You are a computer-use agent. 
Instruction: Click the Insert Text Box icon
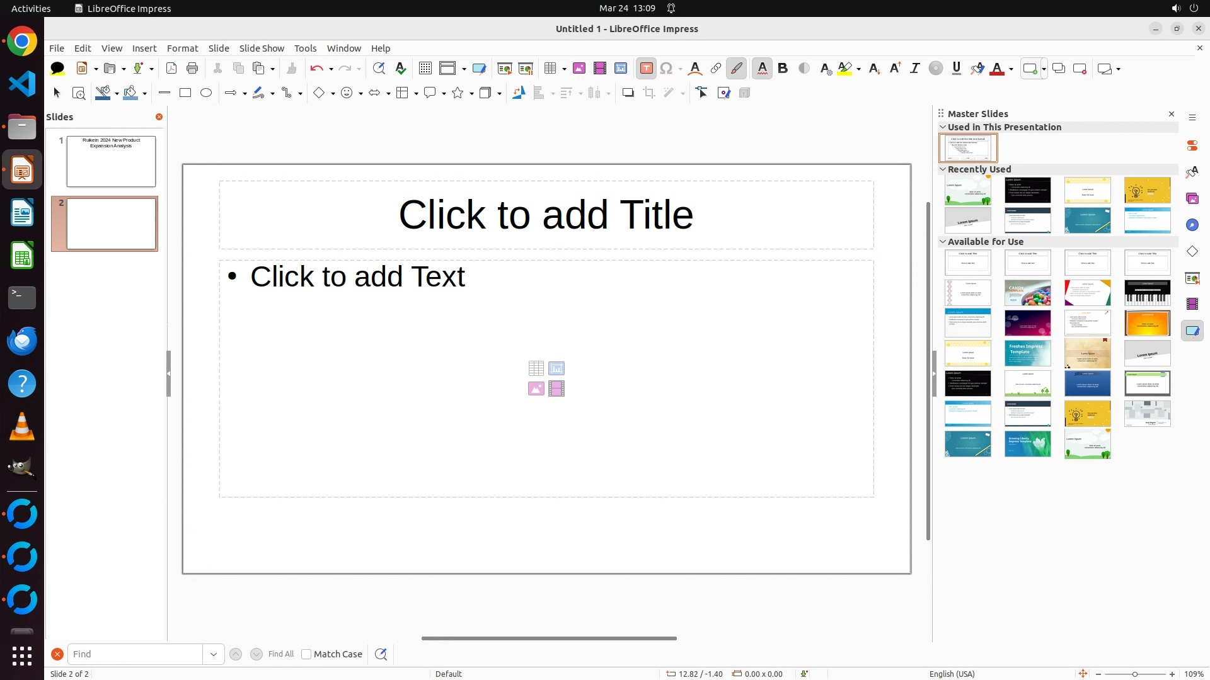pyautogui.click(x=646, y=69)
